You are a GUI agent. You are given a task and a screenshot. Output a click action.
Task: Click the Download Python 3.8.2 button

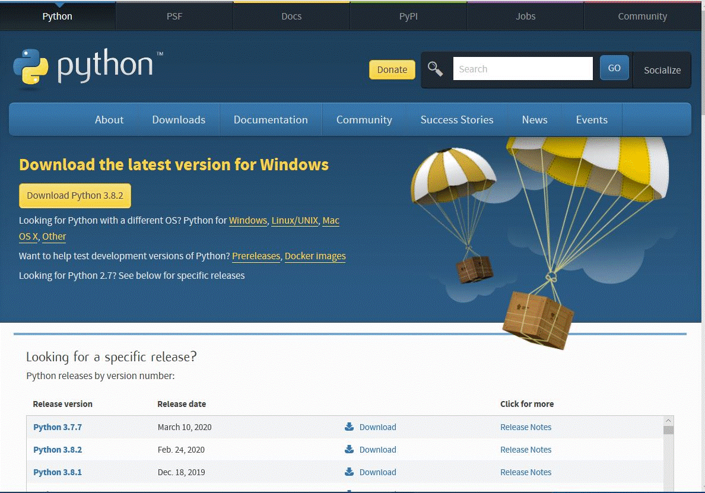(75, 196)
